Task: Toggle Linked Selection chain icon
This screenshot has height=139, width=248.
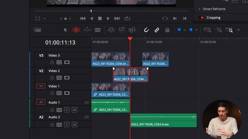Action: click(x=157, y=30)
